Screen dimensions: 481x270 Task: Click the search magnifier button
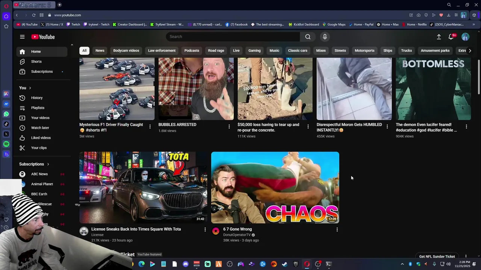tap(308, 37)
